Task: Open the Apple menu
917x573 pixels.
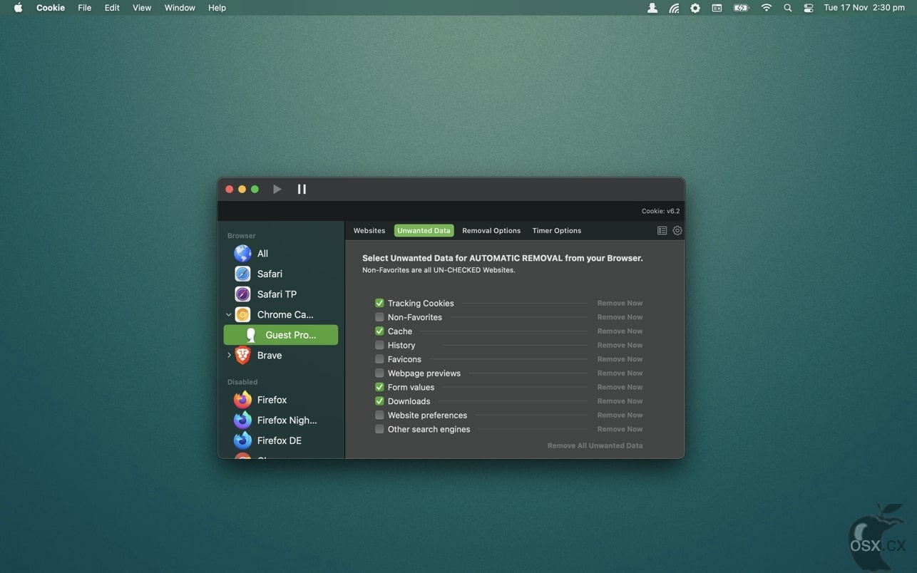Action: point(19,8)
